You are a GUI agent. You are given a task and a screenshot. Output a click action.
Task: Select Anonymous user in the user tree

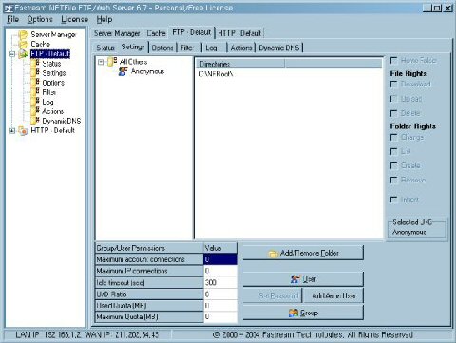[x=147, y=71]
